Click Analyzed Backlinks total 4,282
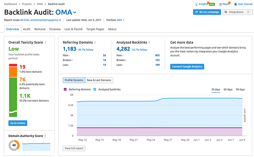This screenshot has width=254, height=157. pos(123,49)
